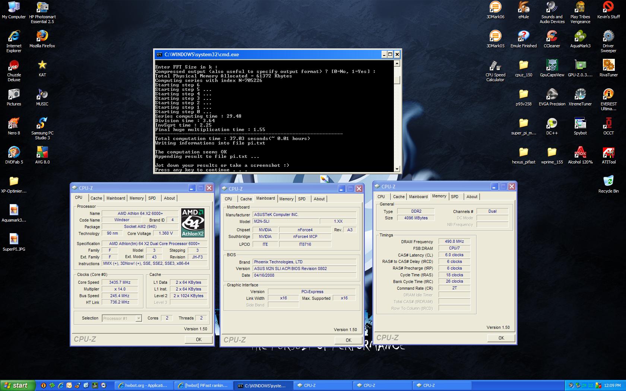Click the cmd.exe scroll up arrow
The height and width of the screenshot is (391, 626).
pos(397,63)
